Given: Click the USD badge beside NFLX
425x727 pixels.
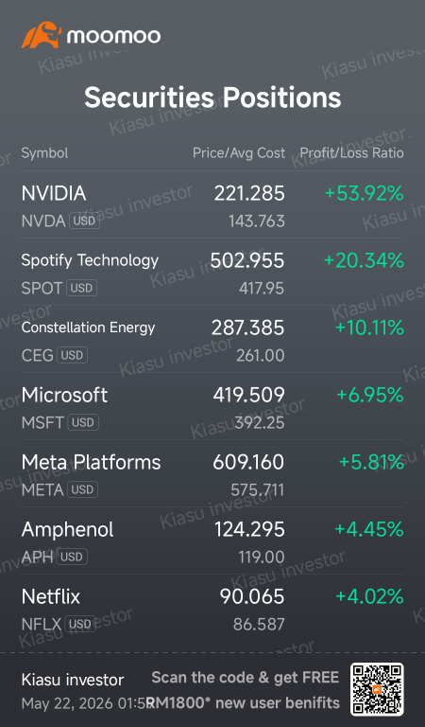Looking at the screenshot, I should pyautogui.click(x=79, y=624).
